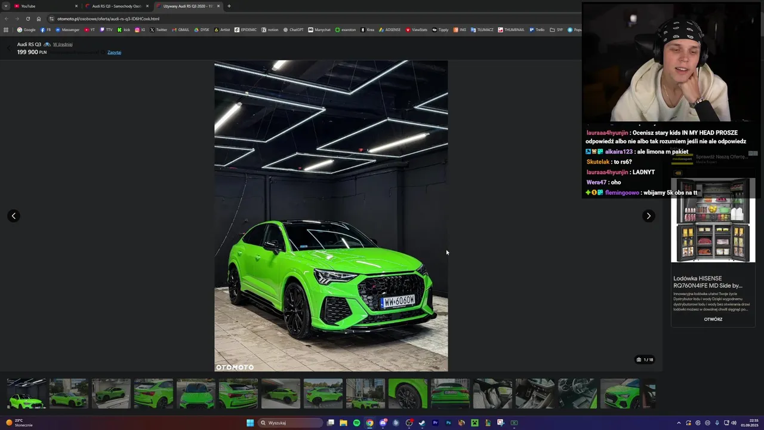Open the taskbar clock and date

(749, 423)
